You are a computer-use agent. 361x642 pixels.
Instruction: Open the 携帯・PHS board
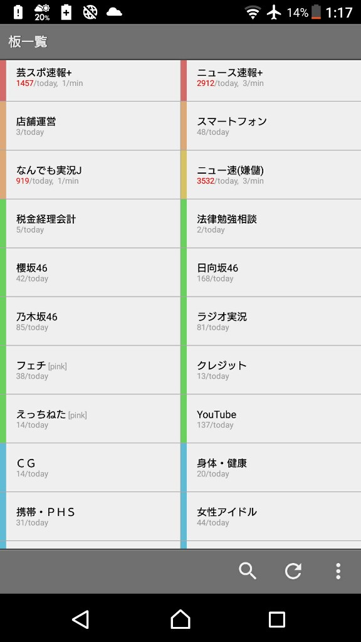[x=93, y=517]
